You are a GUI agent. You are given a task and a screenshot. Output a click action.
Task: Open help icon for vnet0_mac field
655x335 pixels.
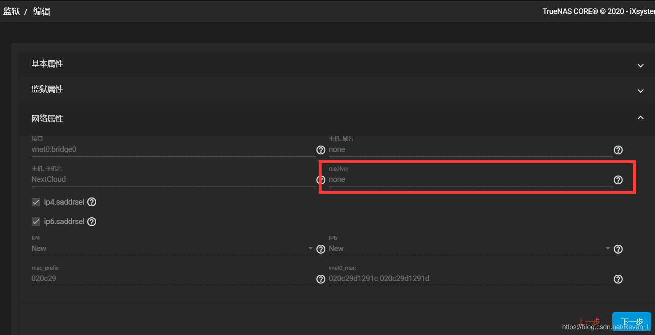click(x=618, y=279)
